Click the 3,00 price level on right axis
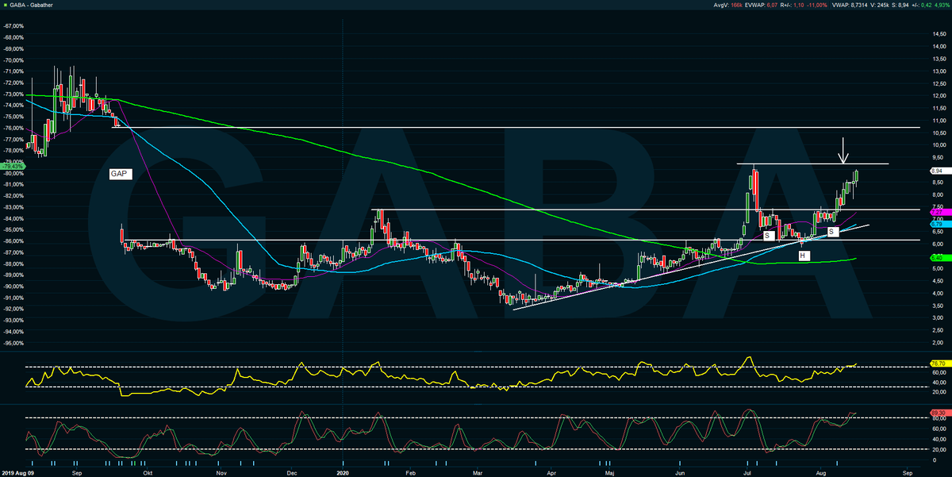 (936, 318)
